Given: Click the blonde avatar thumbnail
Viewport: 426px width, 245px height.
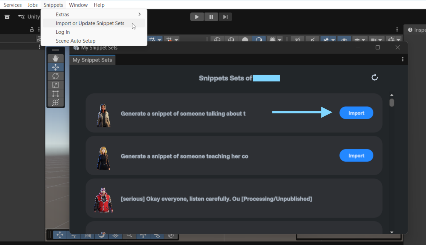Looking at the screenshot, I should click(x=103, y=158).
